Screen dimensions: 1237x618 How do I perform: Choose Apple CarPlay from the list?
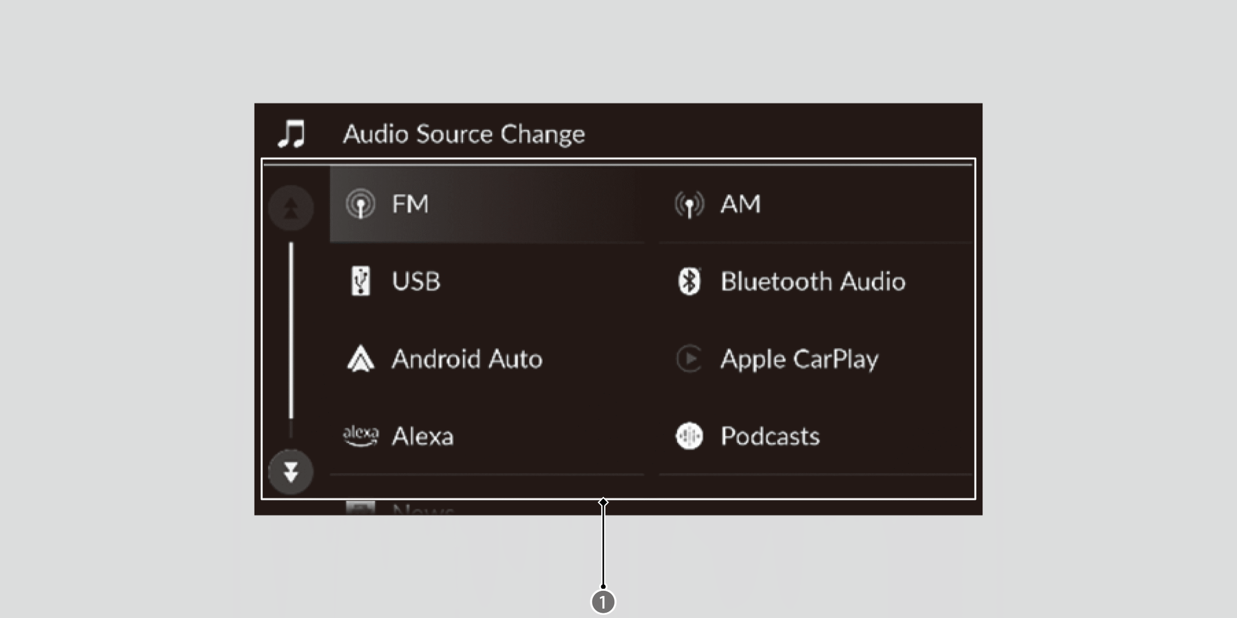[x=799, y=359]
